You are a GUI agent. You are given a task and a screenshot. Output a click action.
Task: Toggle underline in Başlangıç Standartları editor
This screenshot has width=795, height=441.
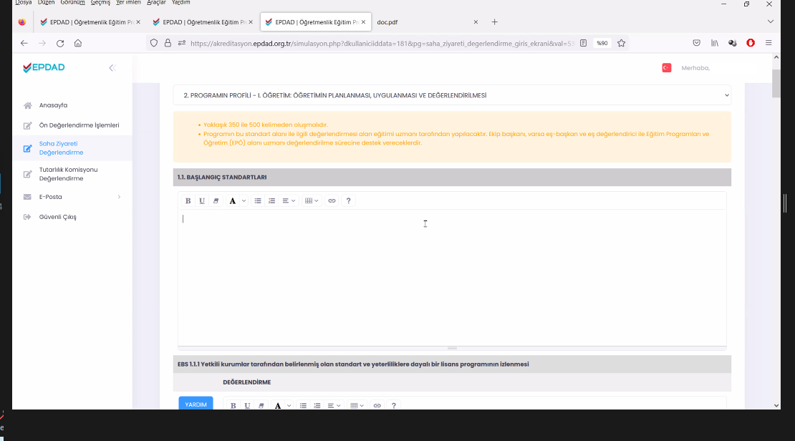point(202,201)
